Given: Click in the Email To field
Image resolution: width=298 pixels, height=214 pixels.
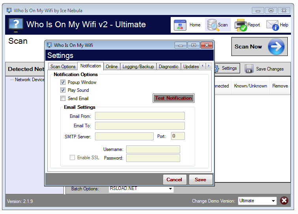Looking at the screenshot, I should click(x=140, y=126).
